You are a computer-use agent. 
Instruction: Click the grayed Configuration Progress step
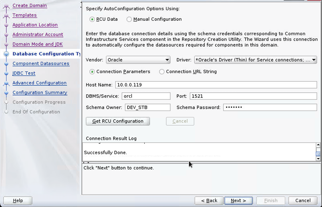(39, 102)
